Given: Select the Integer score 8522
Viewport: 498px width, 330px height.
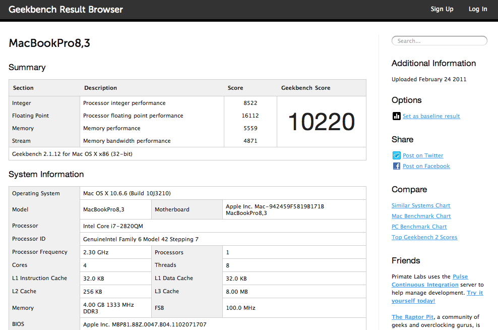Looking at the screenshot, I should (251, 103).
